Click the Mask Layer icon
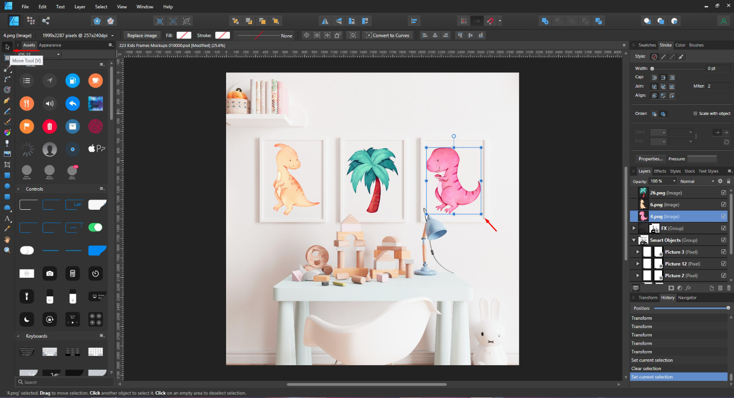734x398 pixels. (671, 288)
